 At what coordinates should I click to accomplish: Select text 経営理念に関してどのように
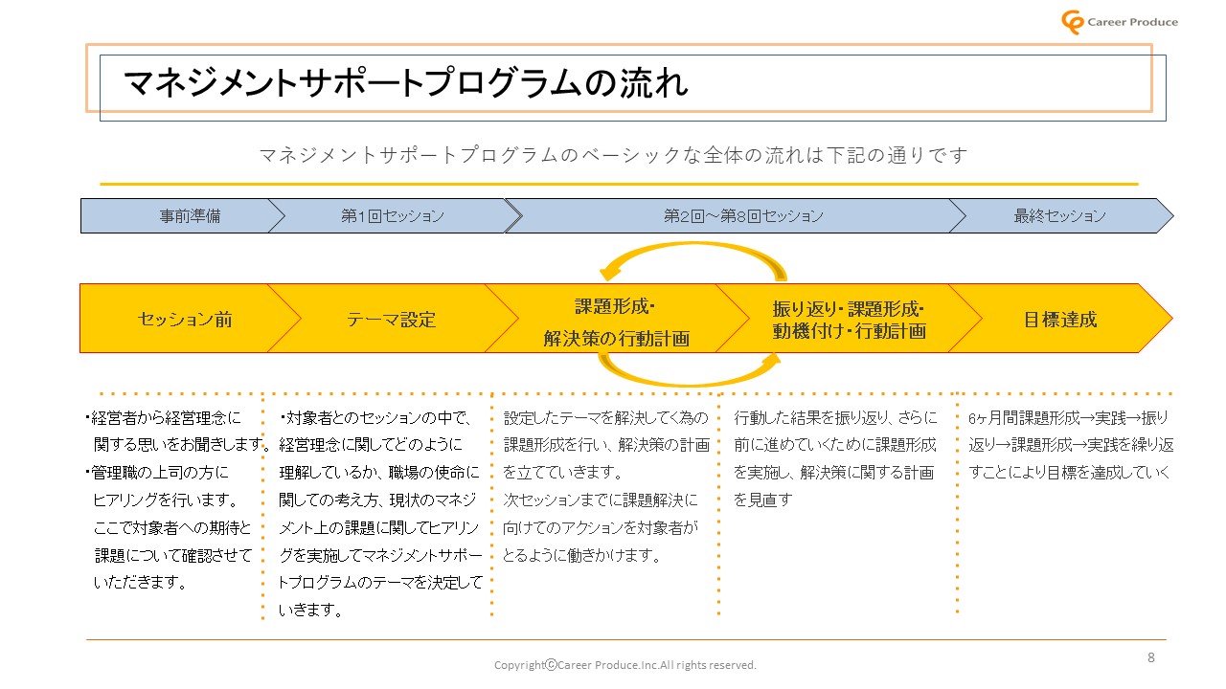coord(371,445)
